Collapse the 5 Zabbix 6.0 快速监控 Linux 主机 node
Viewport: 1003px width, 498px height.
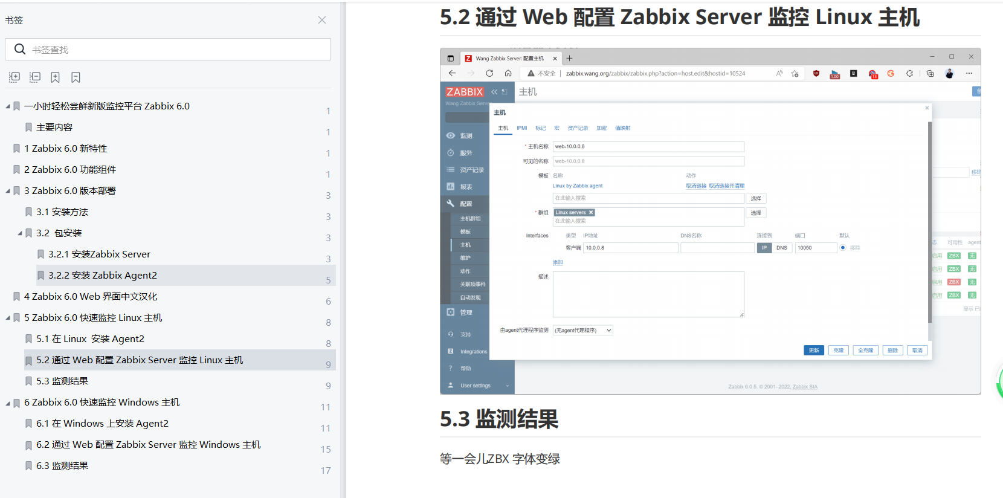click(8, 318)
